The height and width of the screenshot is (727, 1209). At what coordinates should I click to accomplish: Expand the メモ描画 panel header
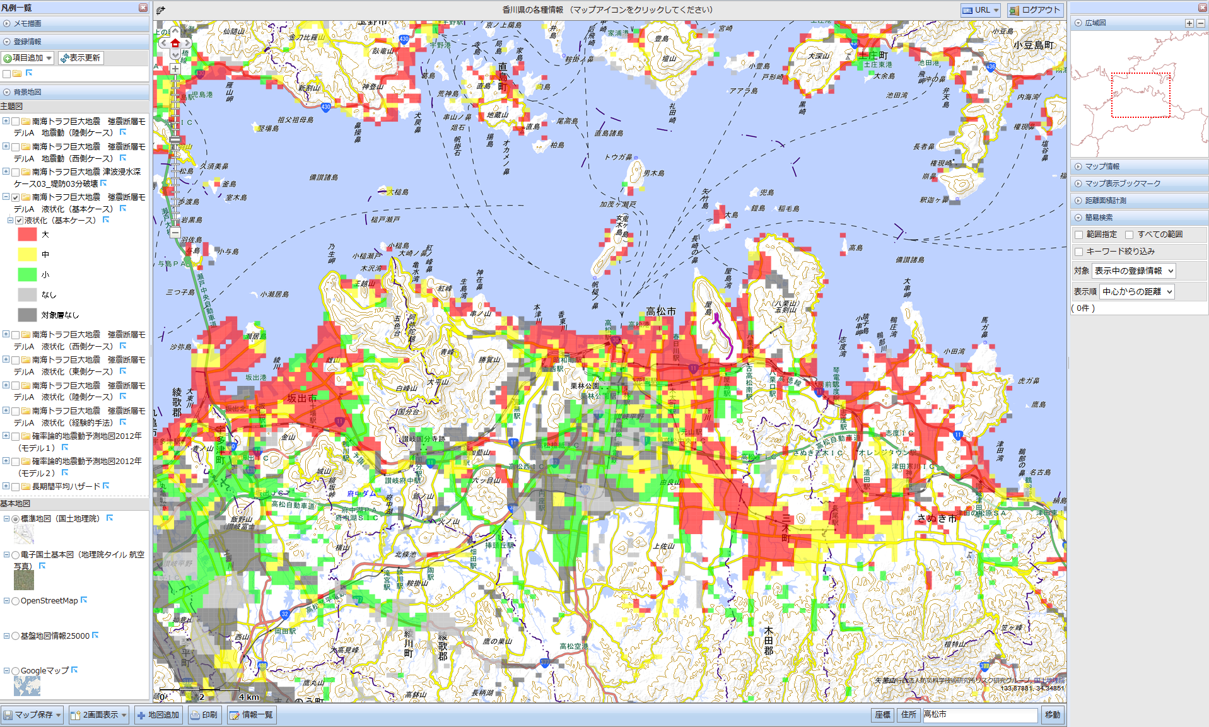tap(28, 23)
